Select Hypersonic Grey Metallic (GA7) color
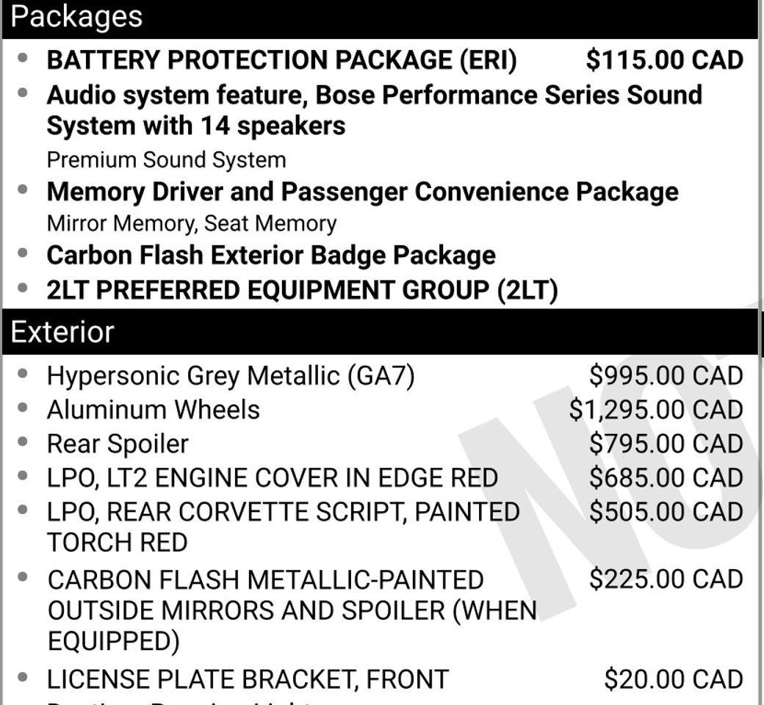 (231, 376)
